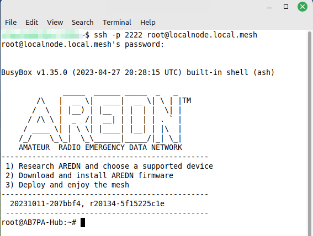This screenshot has height=236, width=313.
Task: Click the terminal cursor block at prompt
Action: tap(83, 222)
